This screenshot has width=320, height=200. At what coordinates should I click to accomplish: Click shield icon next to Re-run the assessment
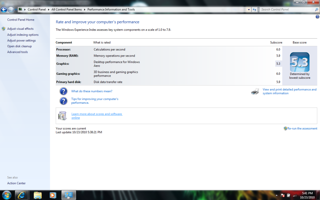[285, 128]
